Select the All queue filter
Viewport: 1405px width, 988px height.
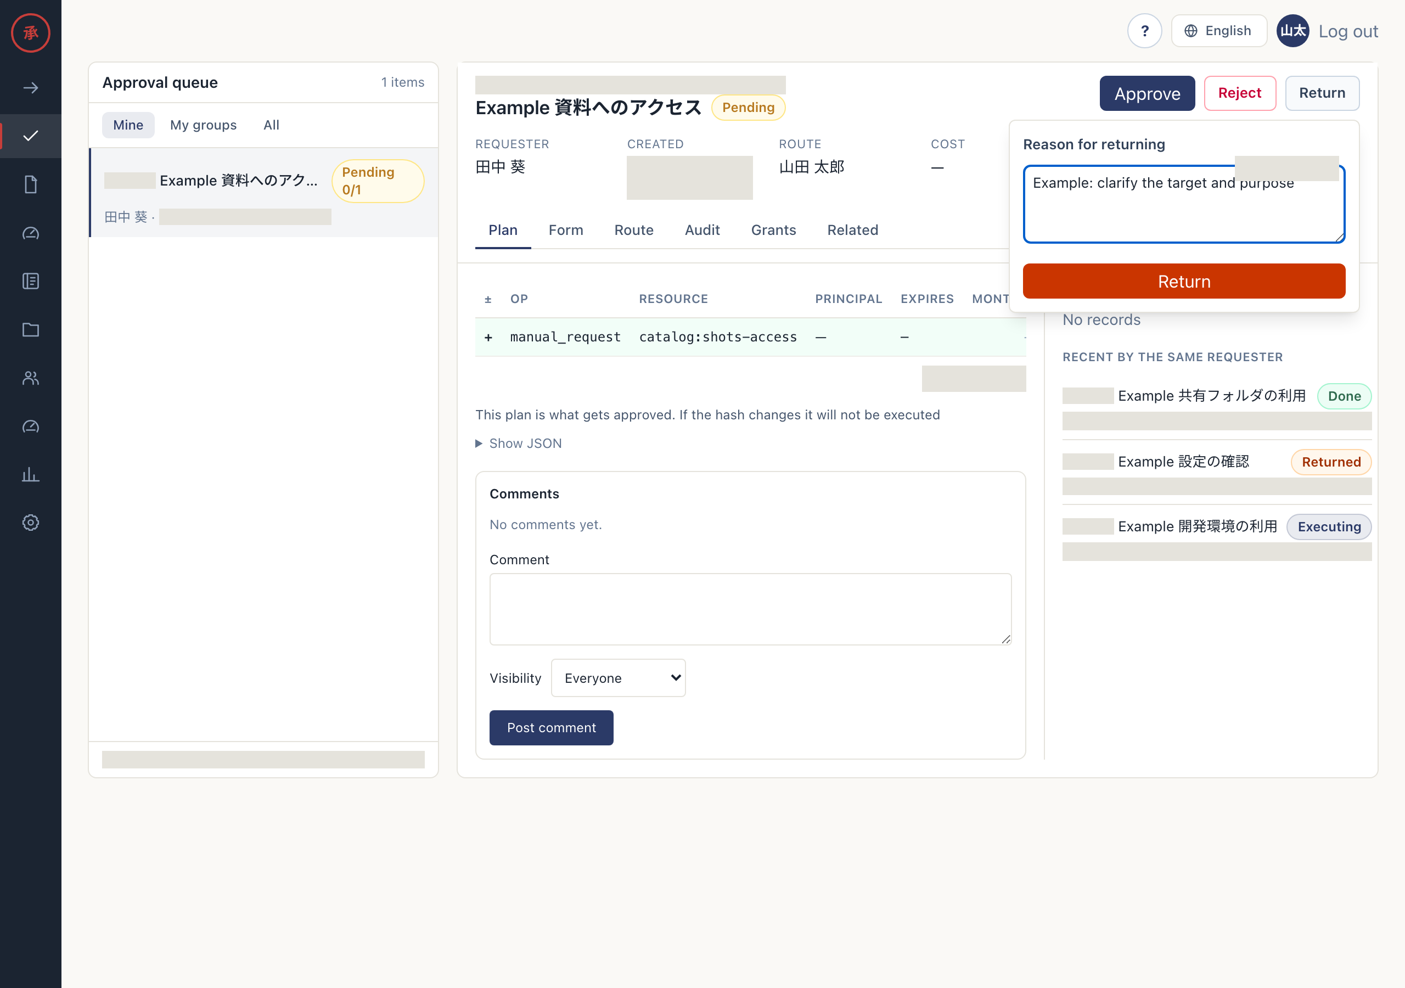271,125
